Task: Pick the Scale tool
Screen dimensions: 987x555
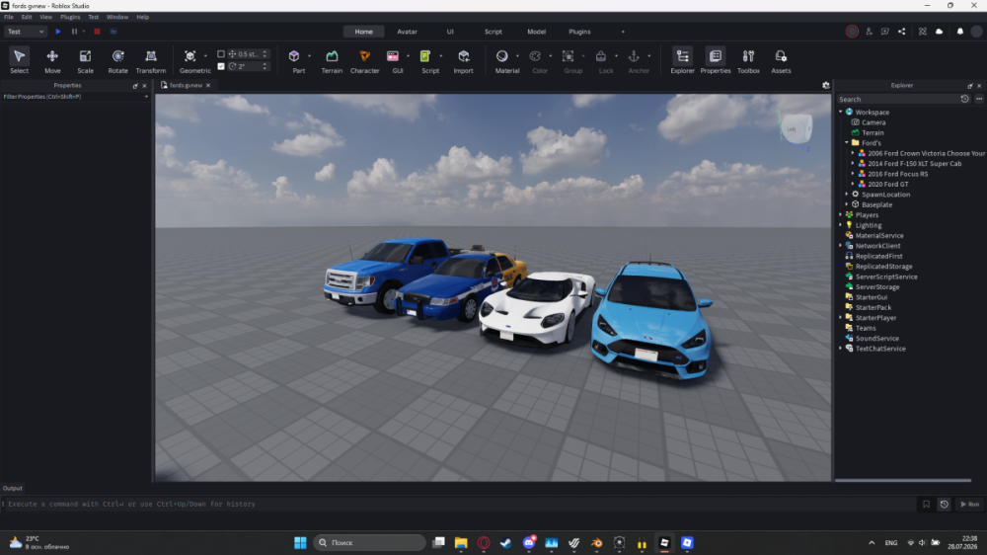Action: click(85, 61)
